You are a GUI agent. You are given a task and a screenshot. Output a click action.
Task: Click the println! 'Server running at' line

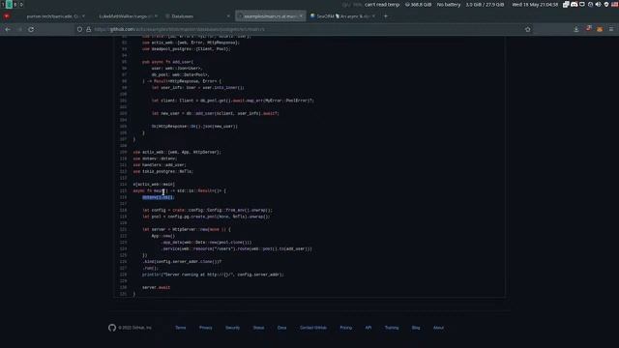click(213, 275)
